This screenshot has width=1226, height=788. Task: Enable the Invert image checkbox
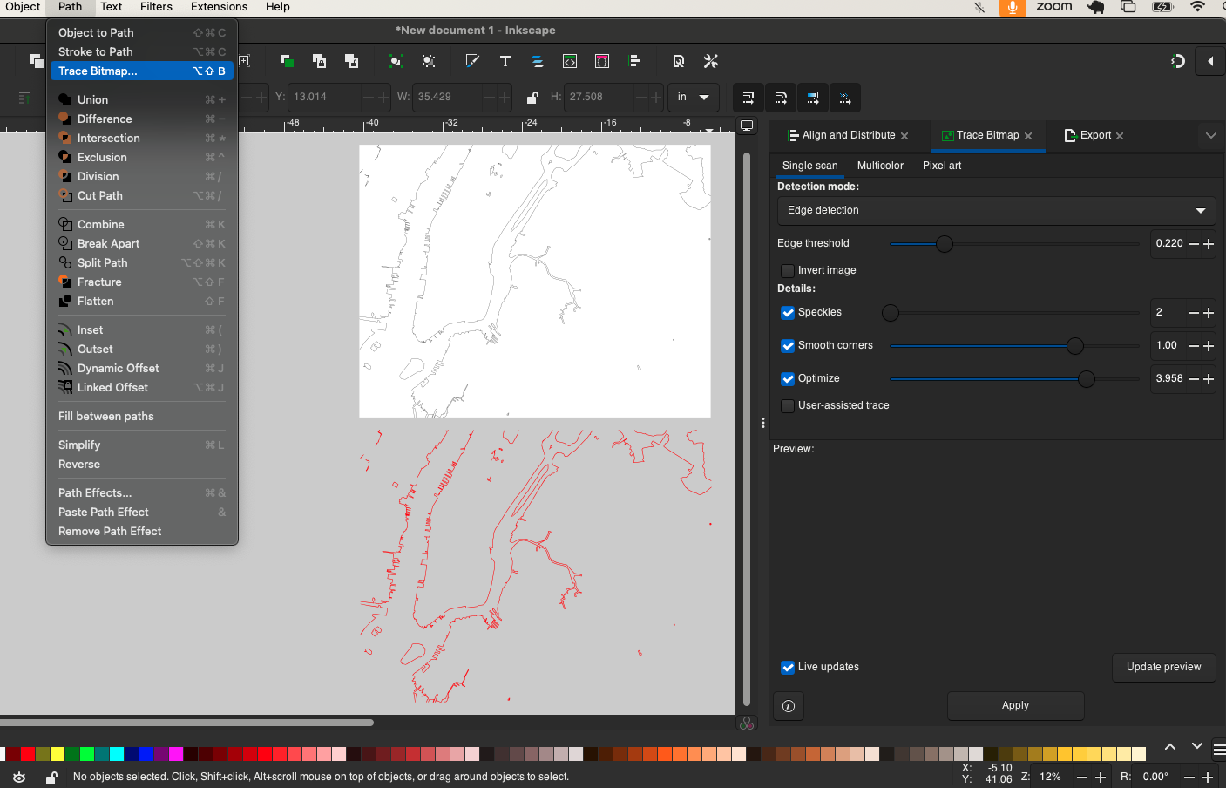pyautogui.click(x=788, y=270)
